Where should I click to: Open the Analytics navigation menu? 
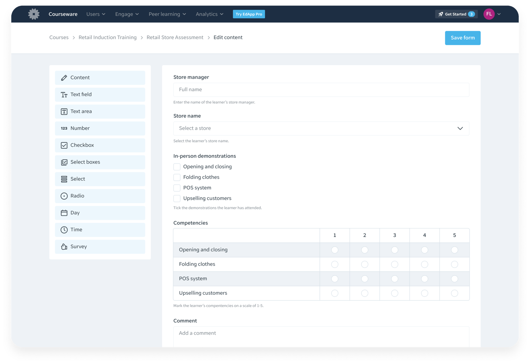pos(209,14)
